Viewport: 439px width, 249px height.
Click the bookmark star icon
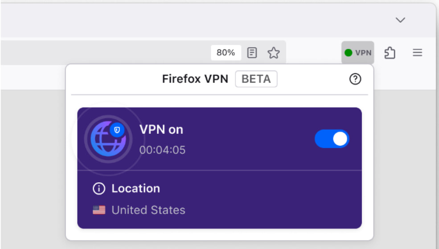pos(273,53)
